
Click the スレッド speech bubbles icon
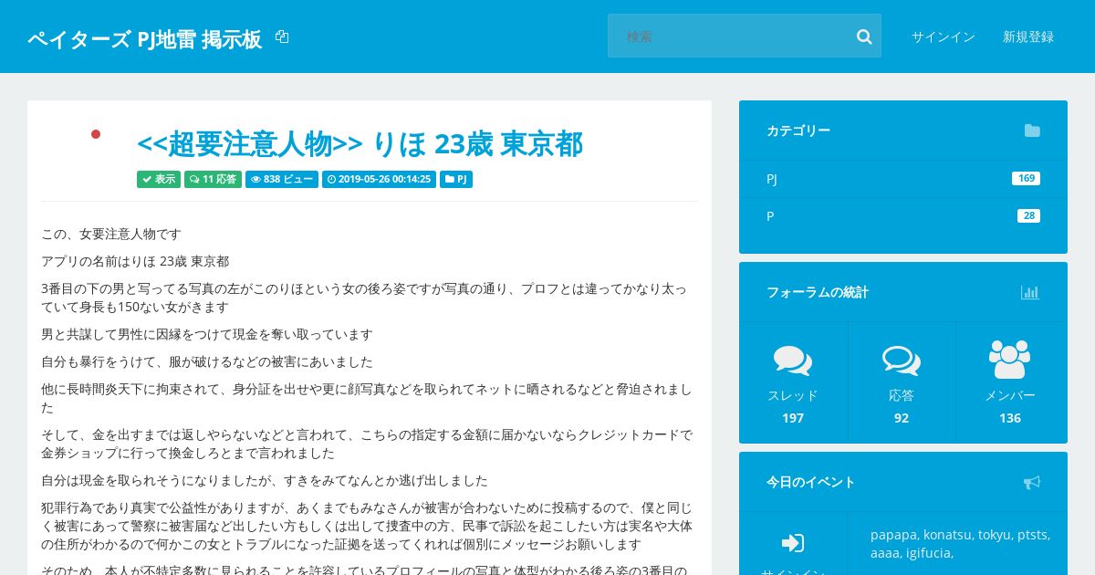pos(793,360)
